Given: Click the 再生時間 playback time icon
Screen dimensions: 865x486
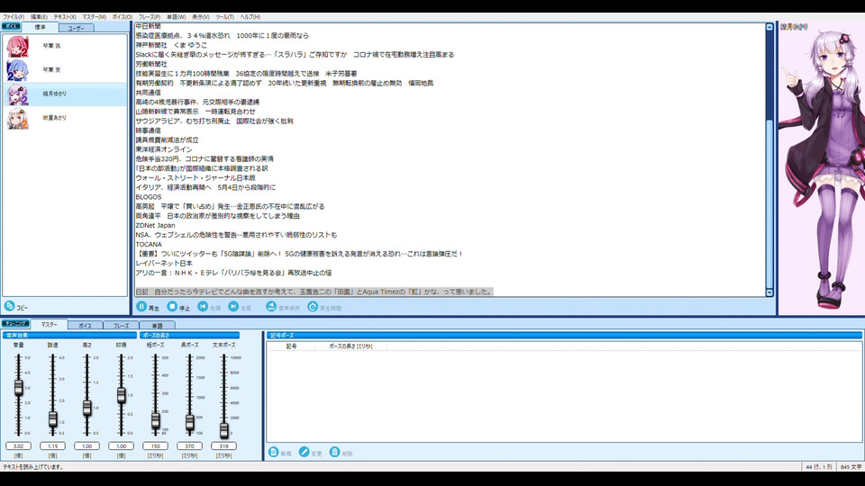Looking at the screenshot, I should [313, 306].
